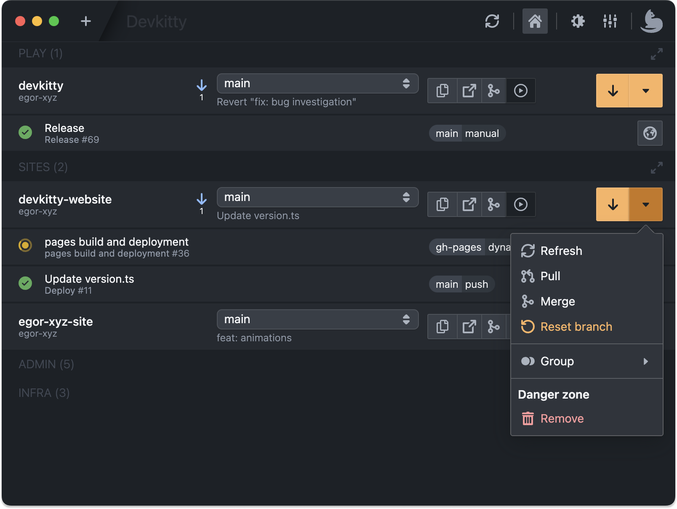Open settings gear icon
Viewport: 677px width, 509px height.
(x=578, y=21)
